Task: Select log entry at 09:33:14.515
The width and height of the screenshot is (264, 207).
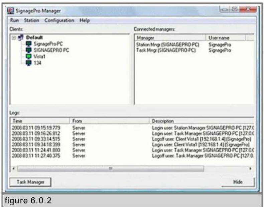Action: [133, 139]
